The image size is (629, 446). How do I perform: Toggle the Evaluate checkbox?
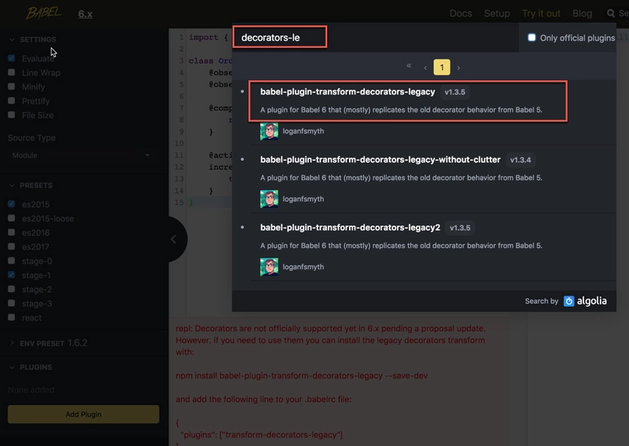[12, 58]
